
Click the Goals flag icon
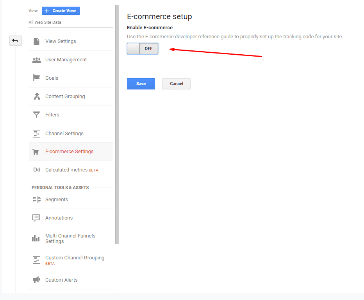pos(36,78)
